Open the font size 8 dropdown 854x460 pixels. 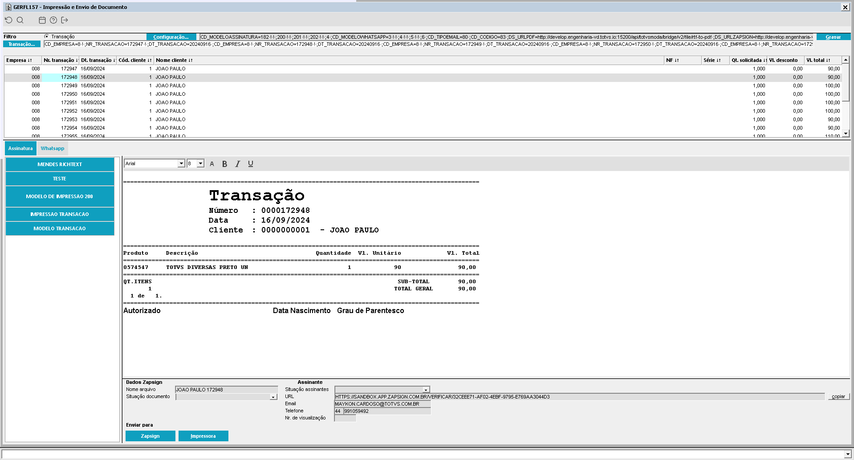[201, 163]
